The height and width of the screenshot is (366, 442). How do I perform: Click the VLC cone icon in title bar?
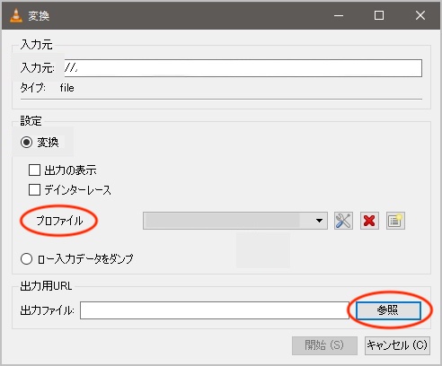pos(16,15)
